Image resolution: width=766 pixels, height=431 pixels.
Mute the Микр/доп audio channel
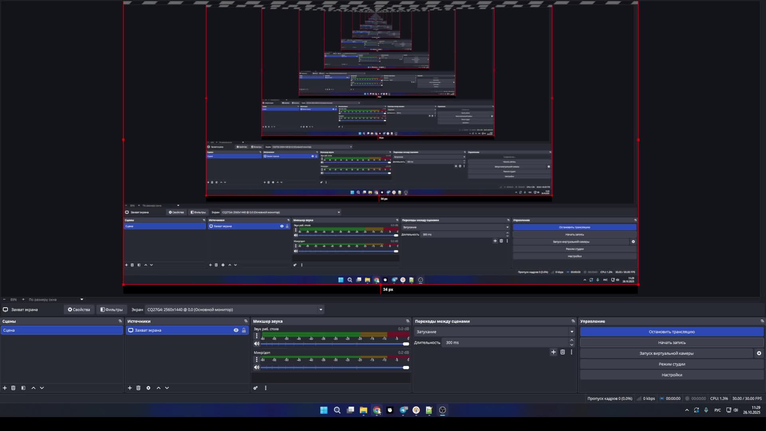click(x=257, y=368)
